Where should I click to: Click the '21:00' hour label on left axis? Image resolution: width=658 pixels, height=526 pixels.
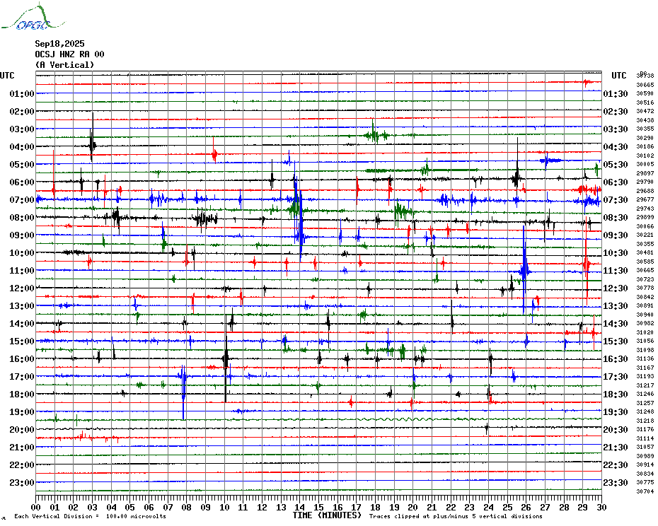[22, 447]
